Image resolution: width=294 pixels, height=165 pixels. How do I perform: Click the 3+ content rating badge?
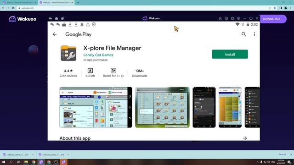pos(113,71)
